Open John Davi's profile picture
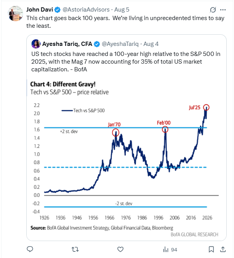This screenshot has width=234, height=258. coord(16,13)
